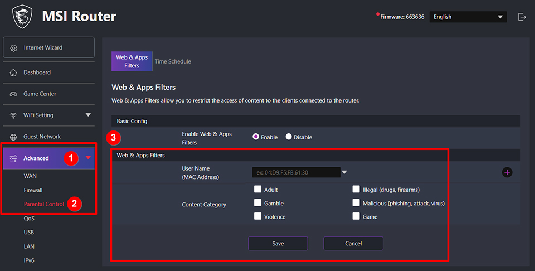Viewport: 535px width, 271px height.
Task: Click the Guest Network globe icon
Action: [13, 137]
